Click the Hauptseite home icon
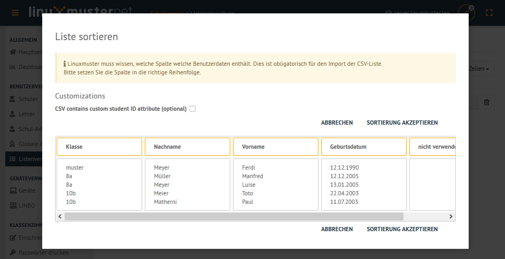Screen dimensions: 505x259 pos(13,52)
